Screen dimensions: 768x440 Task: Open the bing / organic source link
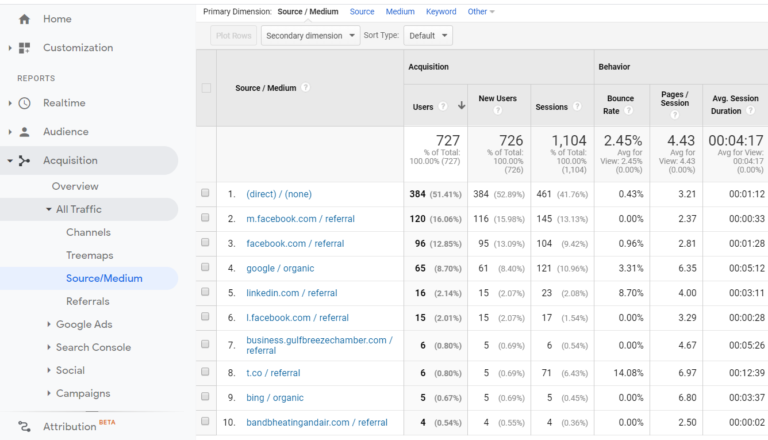pyautogui.click(x=275, y=397)
